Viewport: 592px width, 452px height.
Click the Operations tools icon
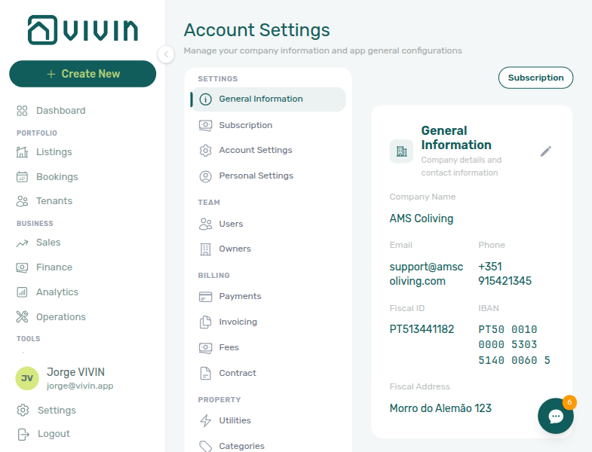click(x=23, y=317)
